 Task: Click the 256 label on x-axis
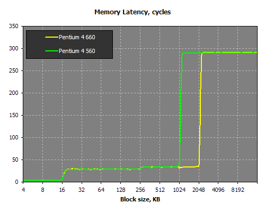pos(140,190)
